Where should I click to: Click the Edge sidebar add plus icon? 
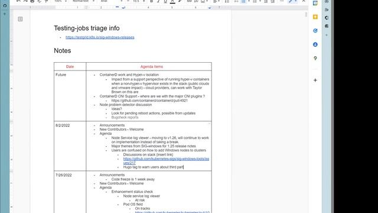[327, 35]
